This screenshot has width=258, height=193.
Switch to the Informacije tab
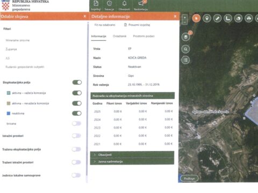[98, 36]
